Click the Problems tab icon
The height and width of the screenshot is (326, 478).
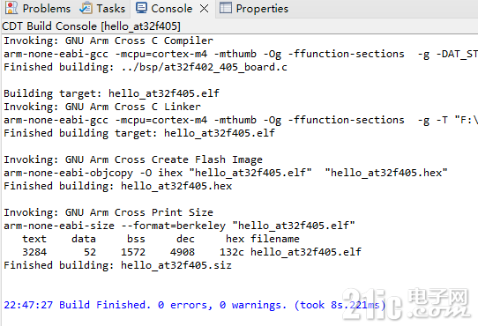[11, 8]
